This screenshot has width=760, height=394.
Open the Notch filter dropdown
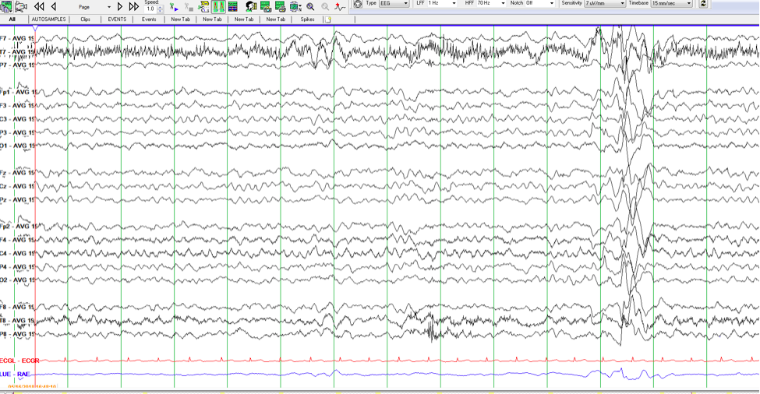[553, 4]
